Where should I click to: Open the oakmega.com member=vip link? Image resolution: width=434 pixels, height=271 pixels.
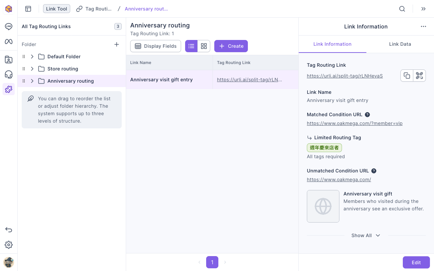click(355, 123)
